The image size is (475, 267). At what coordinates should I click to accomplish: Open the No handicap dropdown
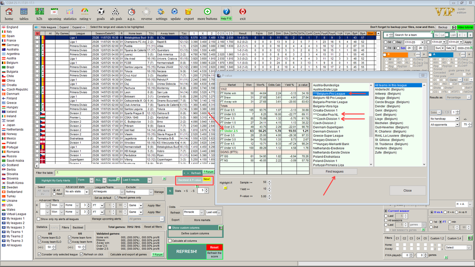coord(445,119)
